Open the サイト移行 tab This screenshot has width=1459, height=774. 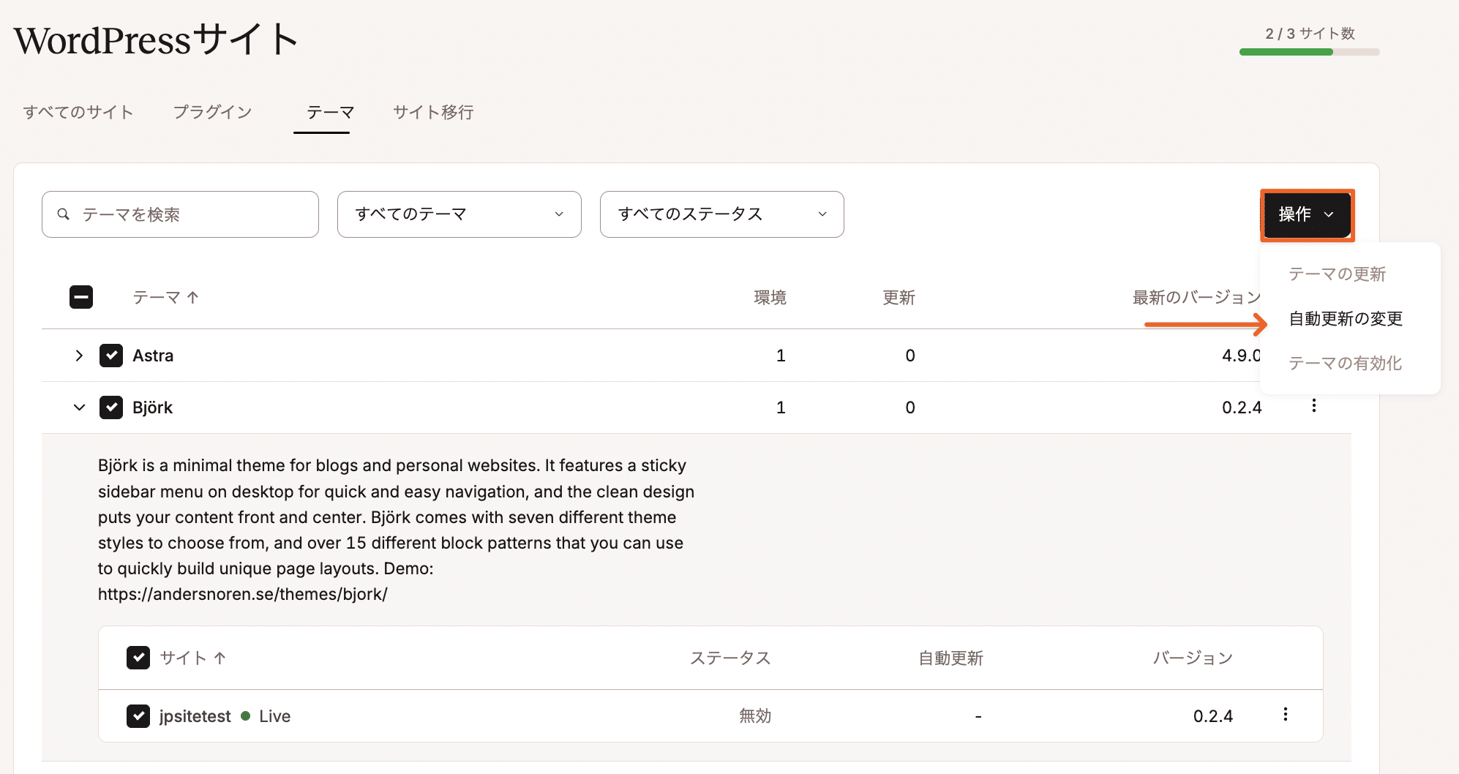(x=433, y=112)
